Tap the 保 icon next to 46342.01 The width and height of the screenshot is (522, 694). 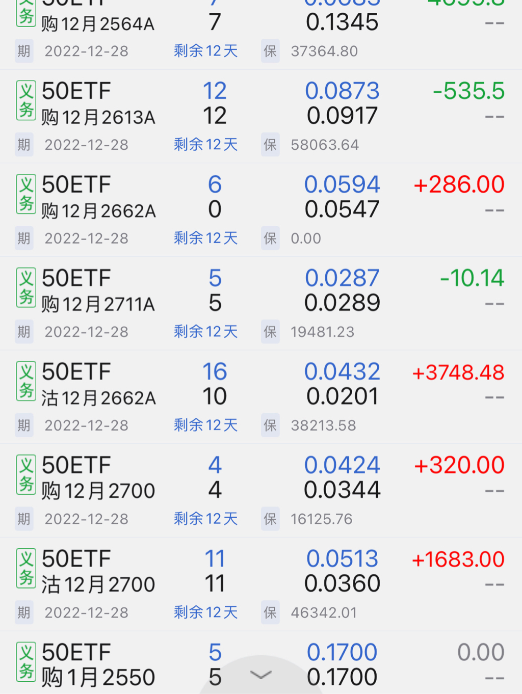pyautogui.click(x=270, y=612)
